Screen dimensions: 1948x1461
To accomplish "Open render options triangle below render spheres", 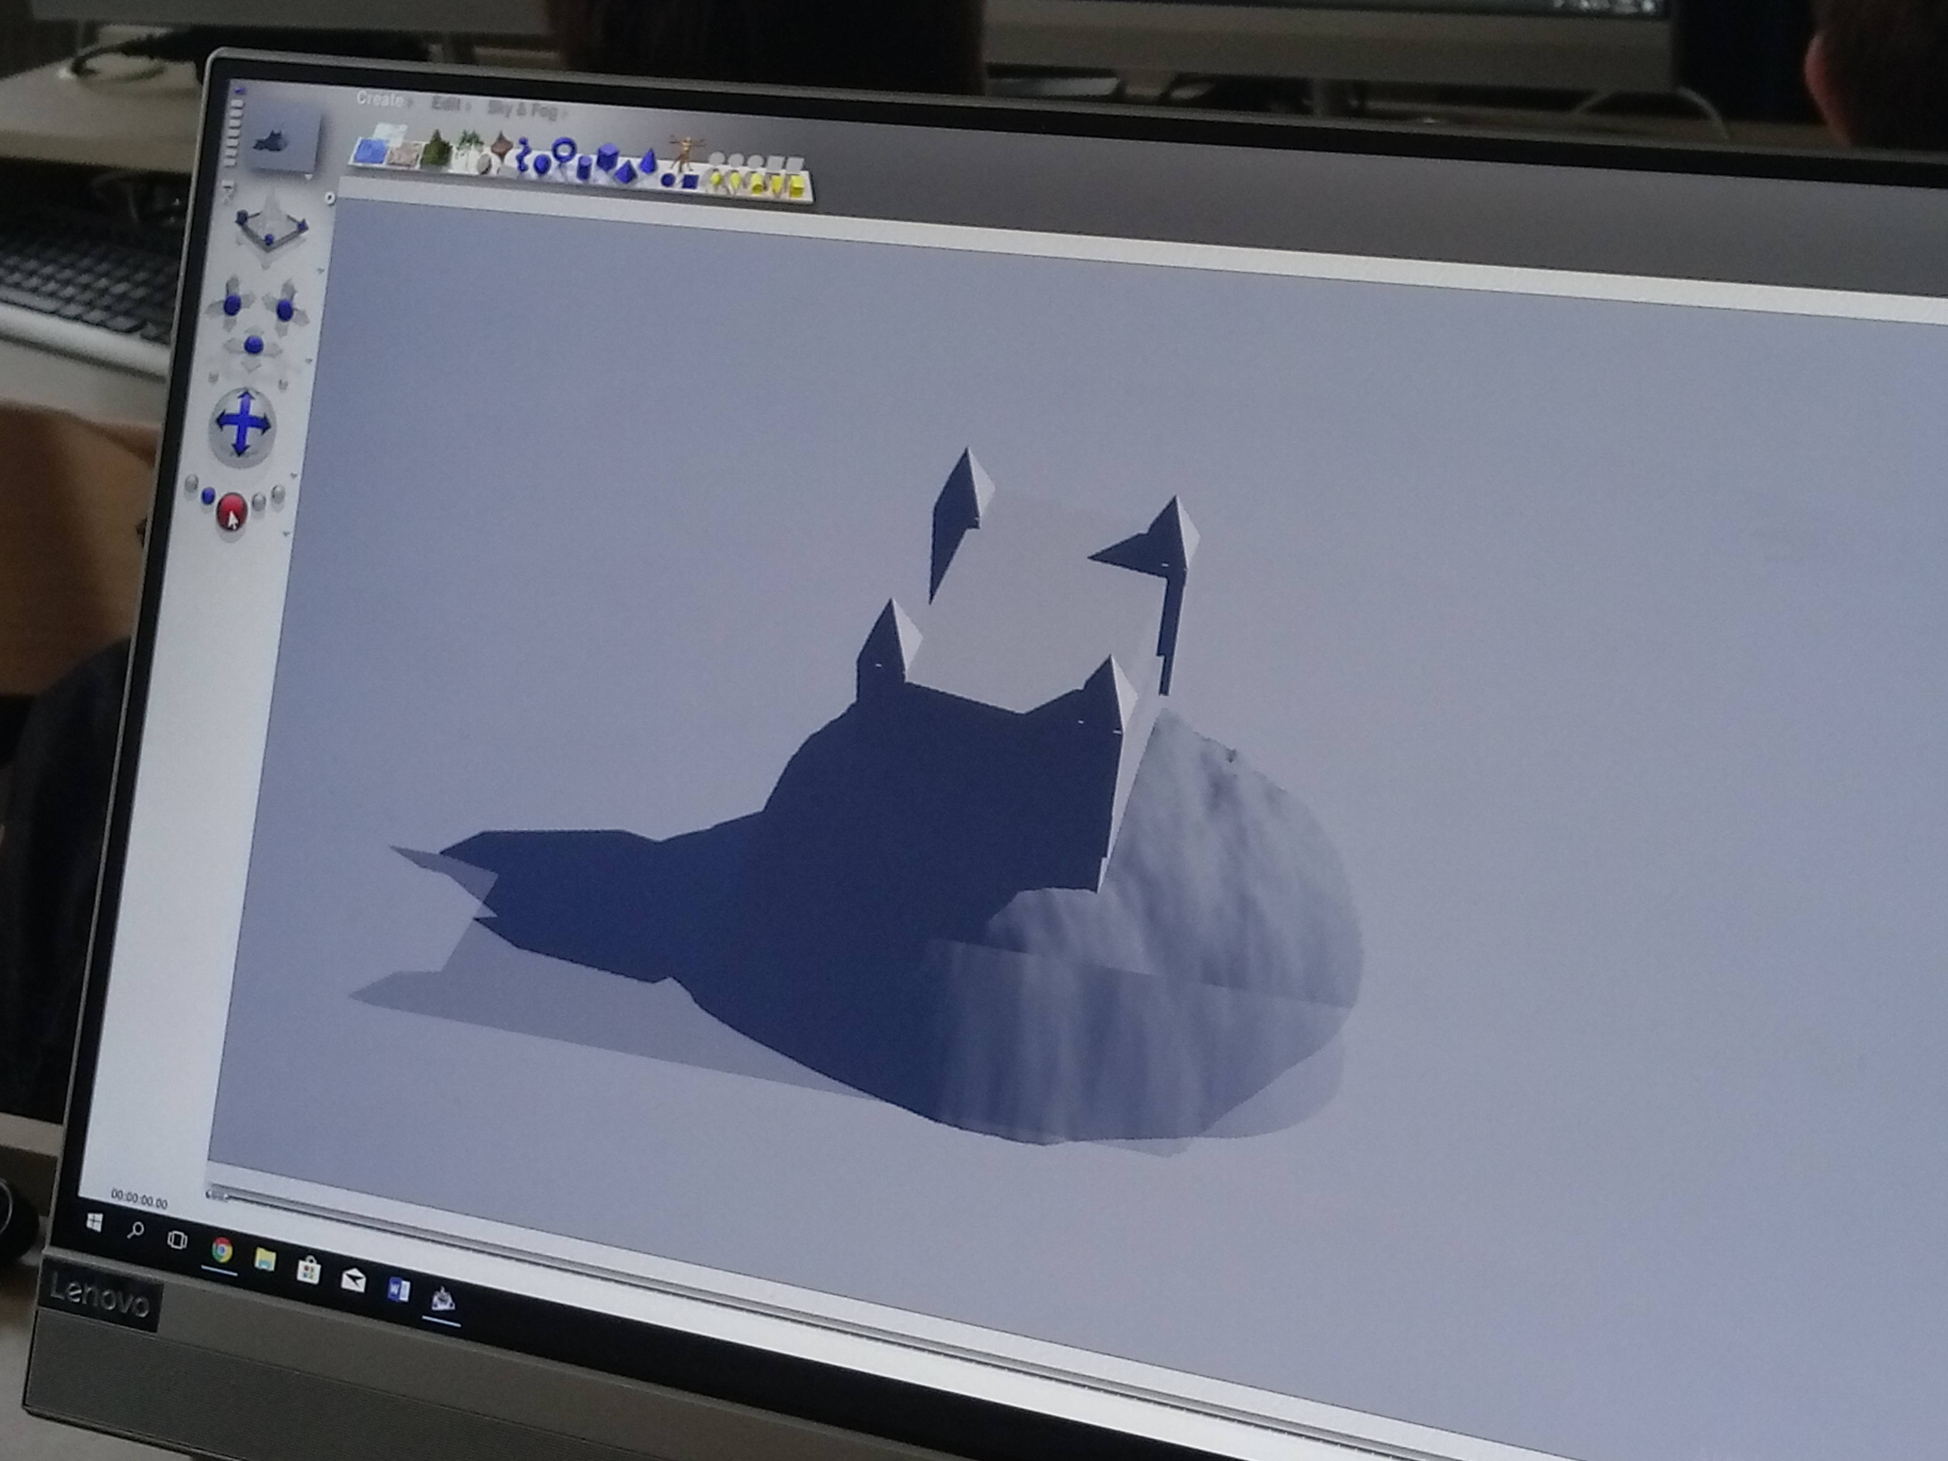I will (x=286, y=534).
